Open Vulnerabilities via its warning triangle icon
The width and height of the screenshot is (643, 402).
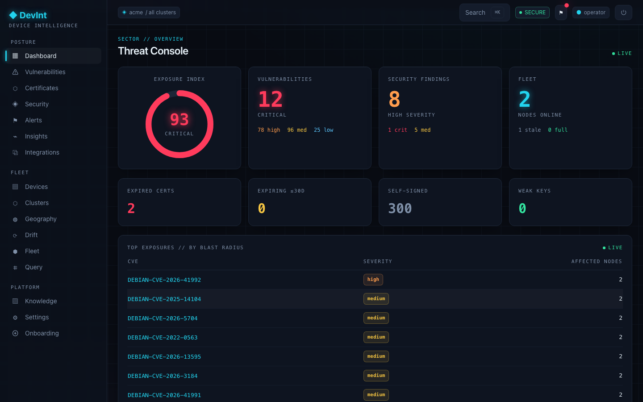15,72
